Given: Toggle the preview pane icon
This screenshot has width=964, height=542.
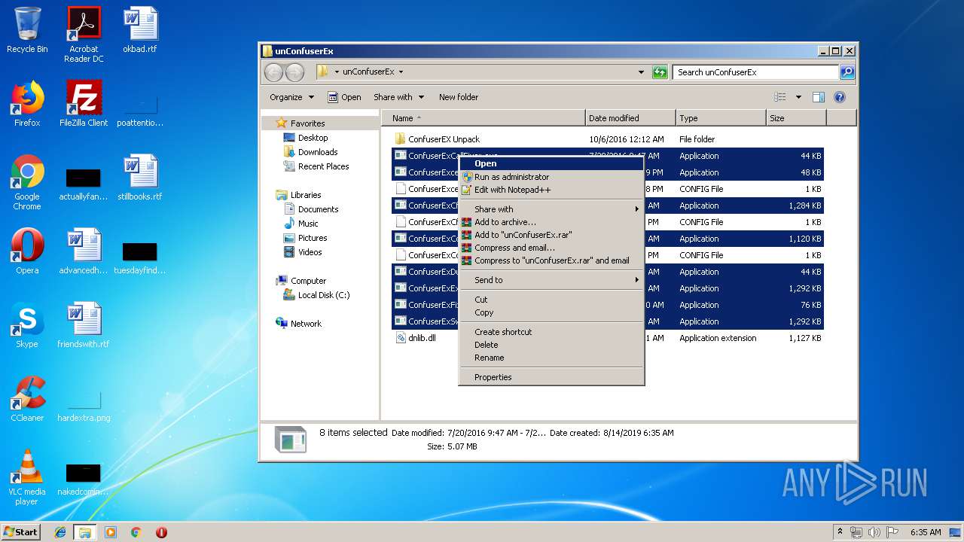Looking at the screenshot, I should coord(819,97).
